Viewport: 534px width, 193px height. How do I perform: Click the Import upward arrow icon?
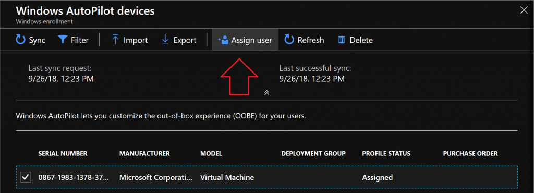point(115,40)
